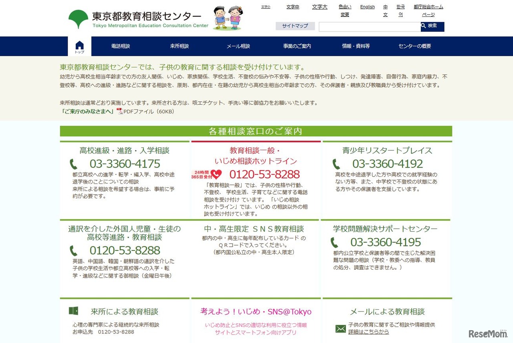This screenshot has height=343, width=513.
Task: Click the phone icon beside 03-3360-4175
Action: [74, 164]
